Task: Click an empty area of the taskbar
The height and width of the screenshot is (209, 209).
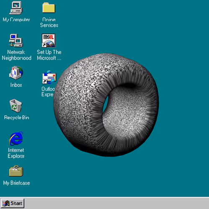Action: [x=116, y=203]
